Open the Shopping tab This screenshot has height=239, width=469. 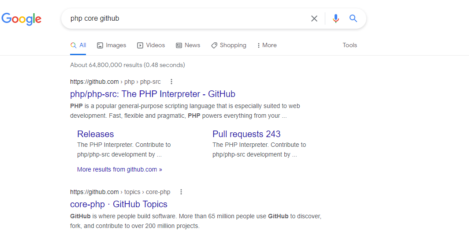click(229, 45)
